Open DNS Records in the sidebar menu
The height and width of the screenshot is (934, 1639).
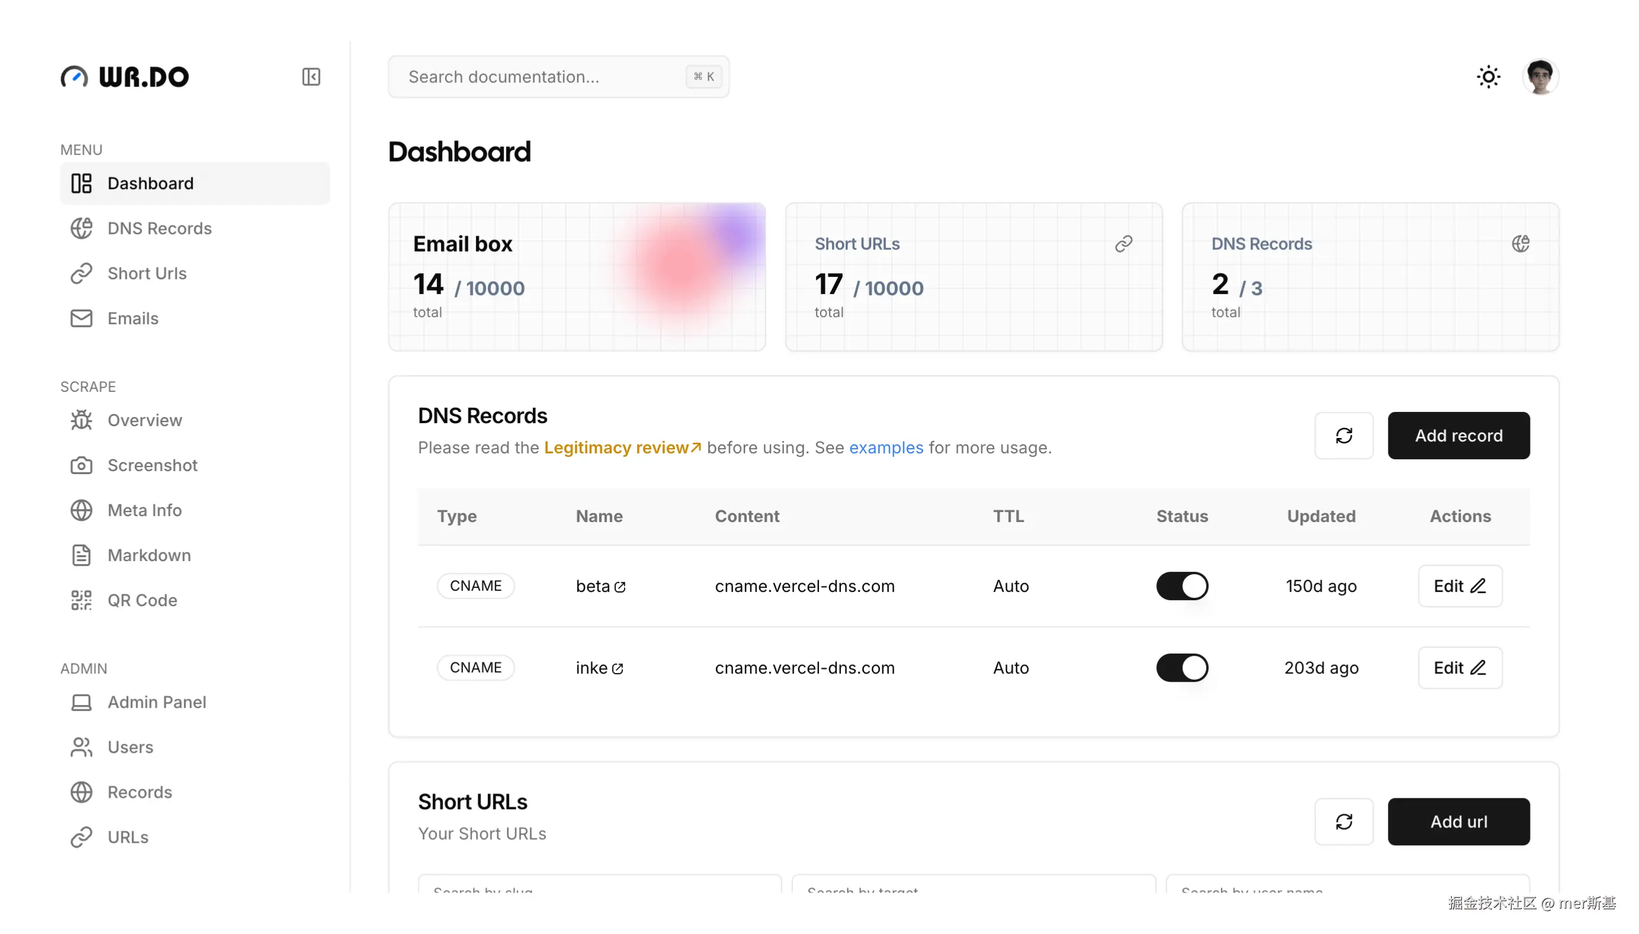(x=159, y=228)
